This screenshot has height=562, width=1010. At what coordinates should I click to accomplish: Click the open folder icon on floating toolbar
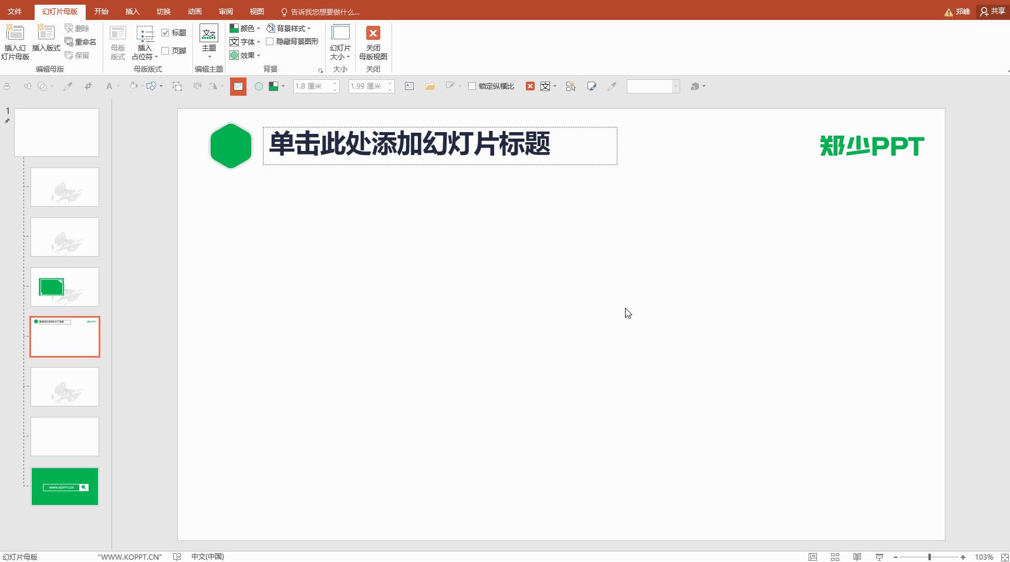coord(430,86)
